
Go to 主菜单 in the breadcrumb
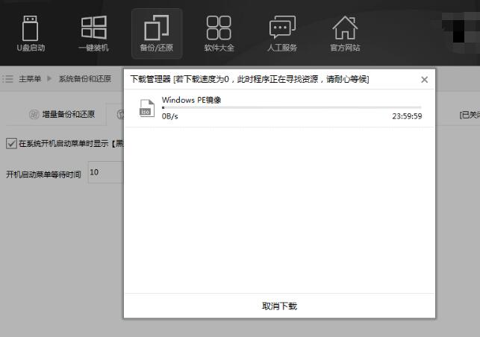(x=30, y=78)
